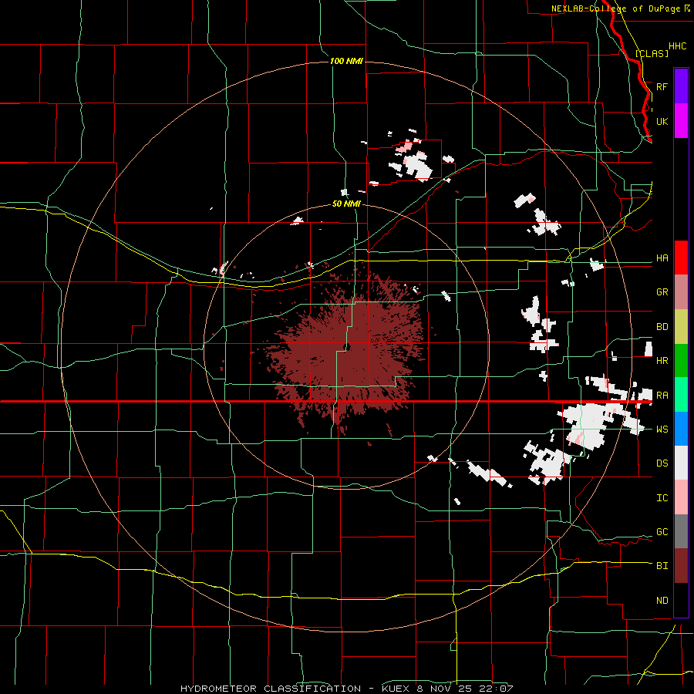Click the Hydrometeor Classification KUEX title text
The width and height of the screenshot is (694, 694).
tap(346, 689)
